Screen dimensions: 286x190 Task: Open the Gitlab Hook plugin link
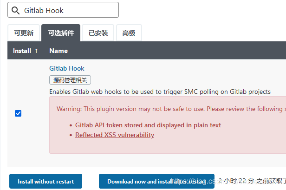coord(67,68)
